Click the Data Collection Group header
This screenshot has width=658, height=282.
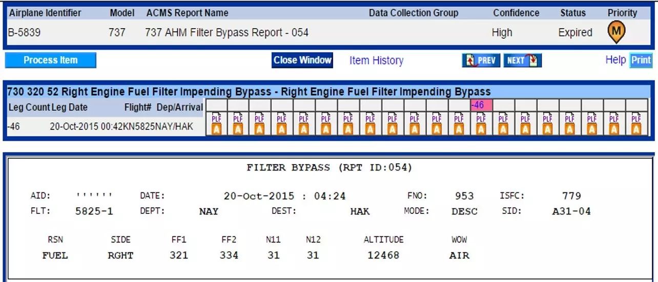[x=414, y=13]
